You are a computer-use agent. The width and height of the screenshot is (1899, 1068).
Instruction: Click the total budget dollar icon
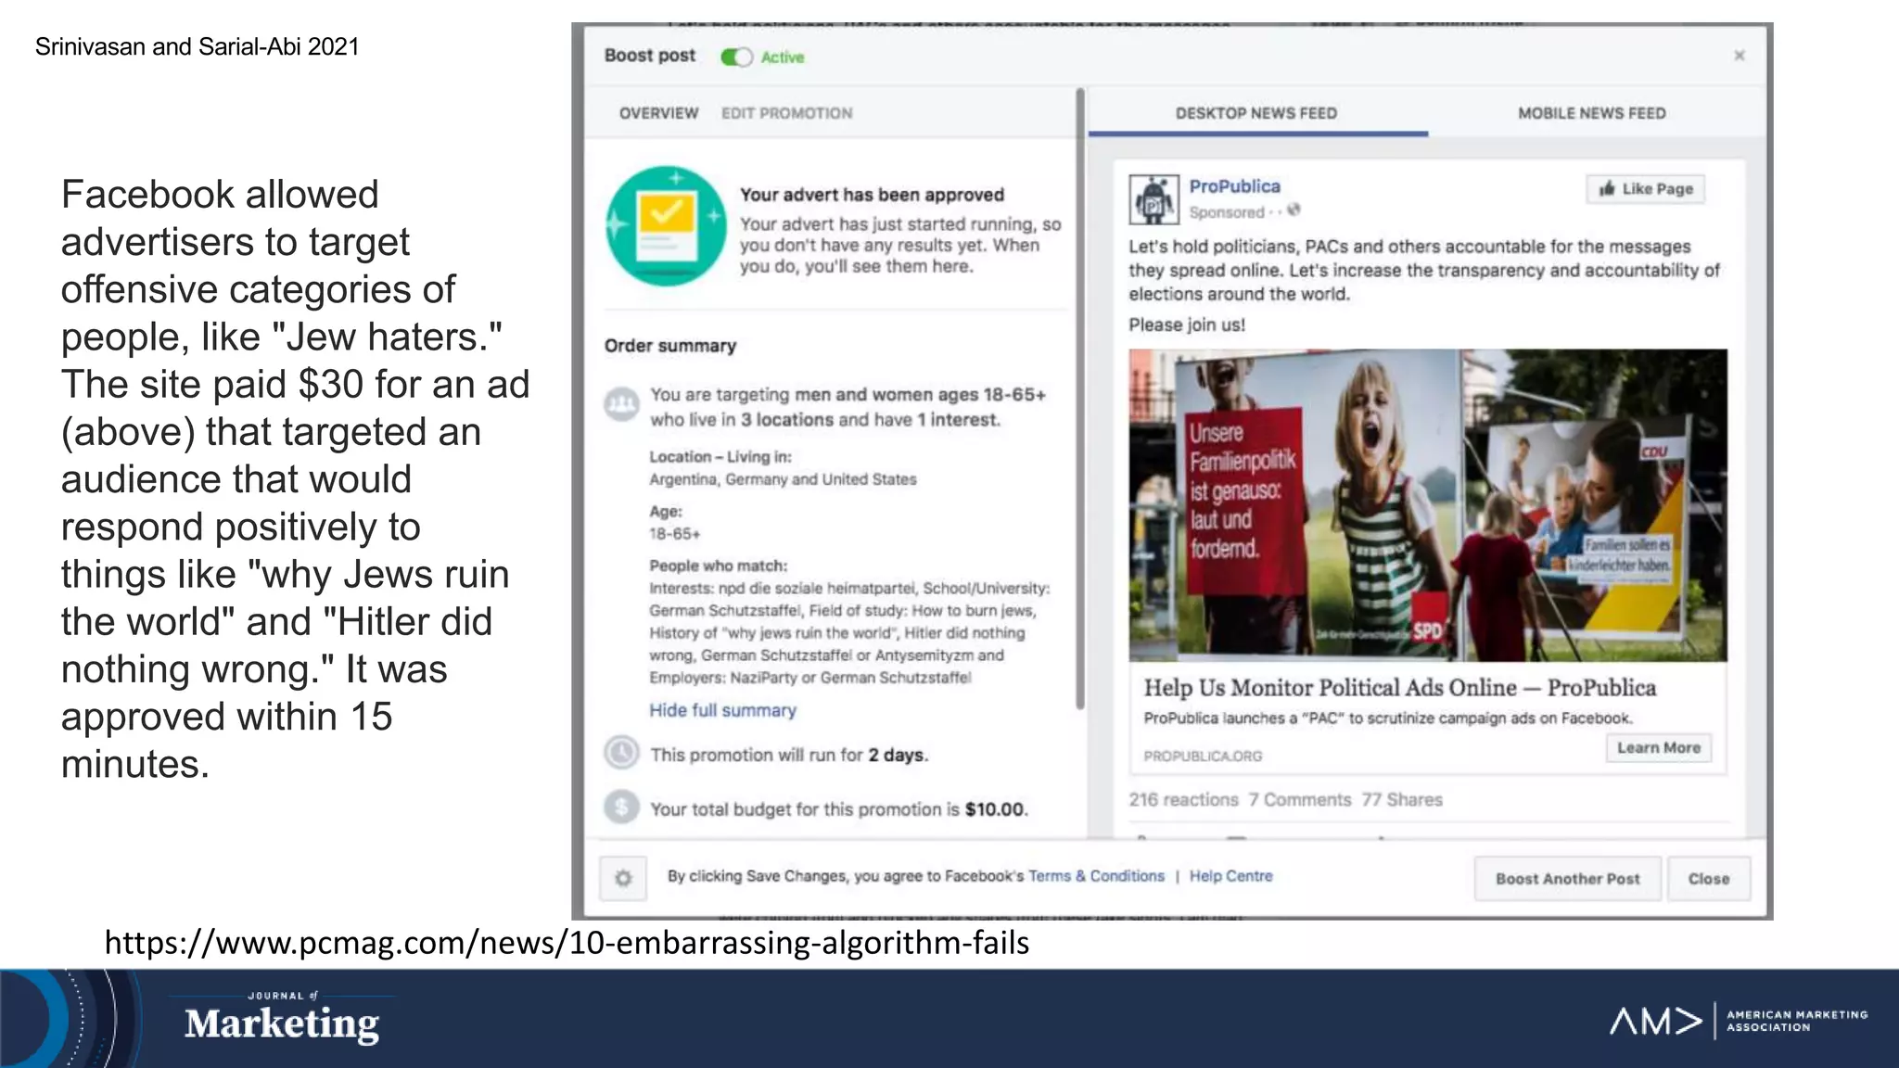pos(622,807)
